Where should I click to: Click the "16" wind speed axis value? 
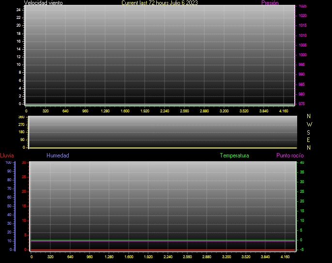(18, 41)
